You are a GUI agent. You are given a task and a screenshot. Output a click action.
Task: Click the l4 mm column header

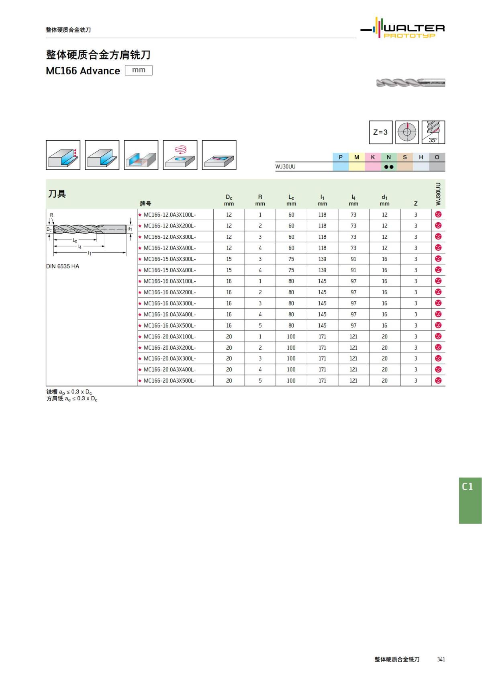[x=353, y=200]
